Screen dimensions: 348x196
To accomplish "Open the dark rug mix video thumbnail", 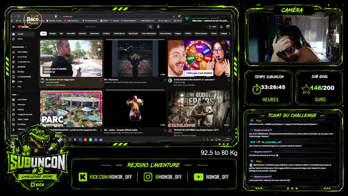I will [x=135, y=58].
